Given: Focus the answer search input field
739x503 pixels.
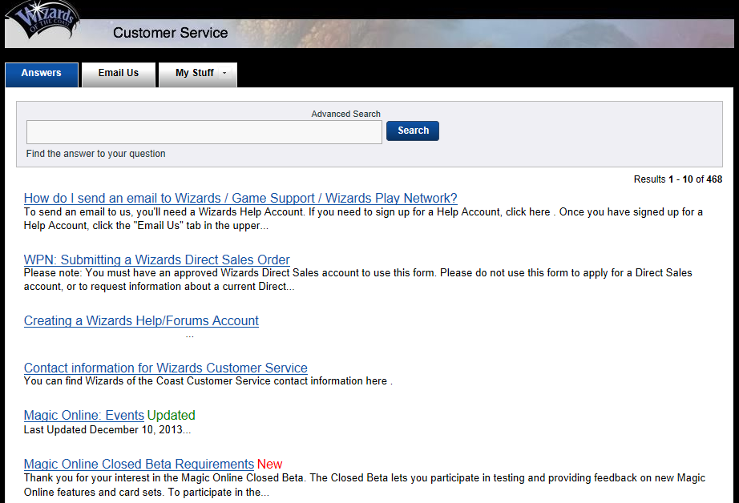Looking at the screenshot, I should (204, 132).
